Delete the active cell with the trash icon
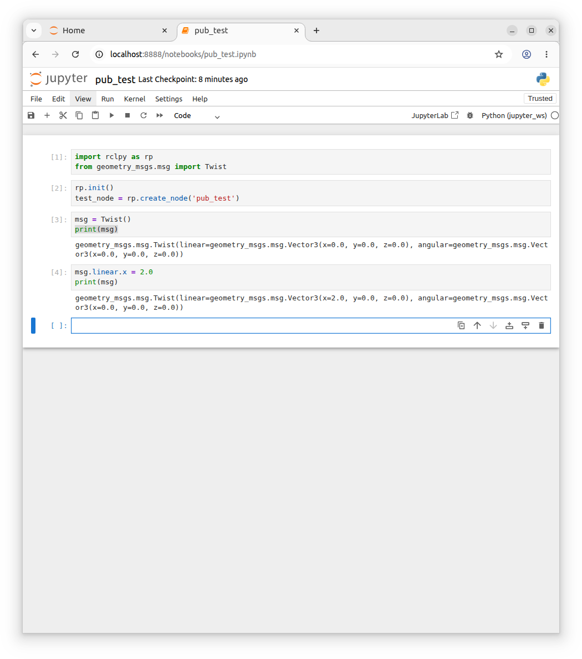The height and width of the screenshot is (659, 582). (541, 325)
